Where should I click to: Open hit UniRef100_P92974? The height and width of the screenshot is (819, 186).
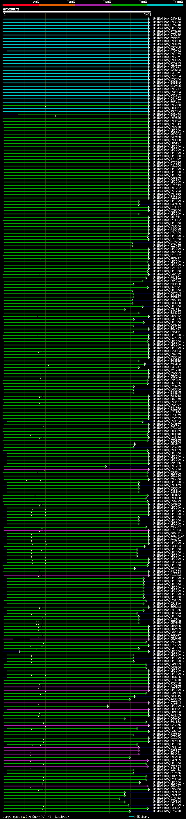point(167,54)
